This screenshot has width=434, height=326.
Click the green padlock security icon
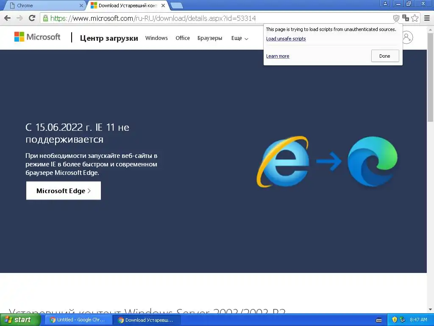pyautogui.click(x=45, y=18)
